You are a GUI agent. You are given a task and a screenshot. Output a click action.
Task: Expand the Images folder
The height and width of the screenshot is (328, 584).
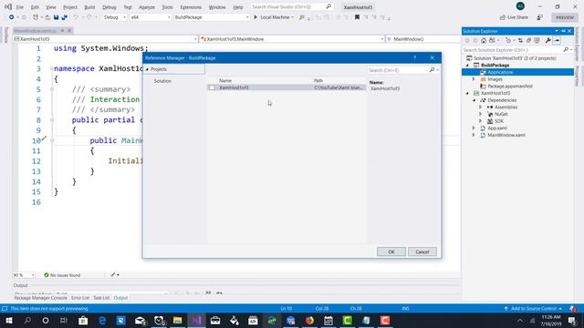[x=474, y=79]
